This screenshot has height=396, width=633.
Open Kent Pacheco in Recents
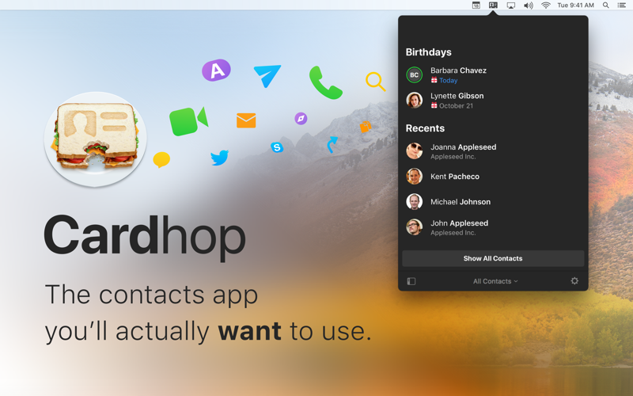coord(493,177)
